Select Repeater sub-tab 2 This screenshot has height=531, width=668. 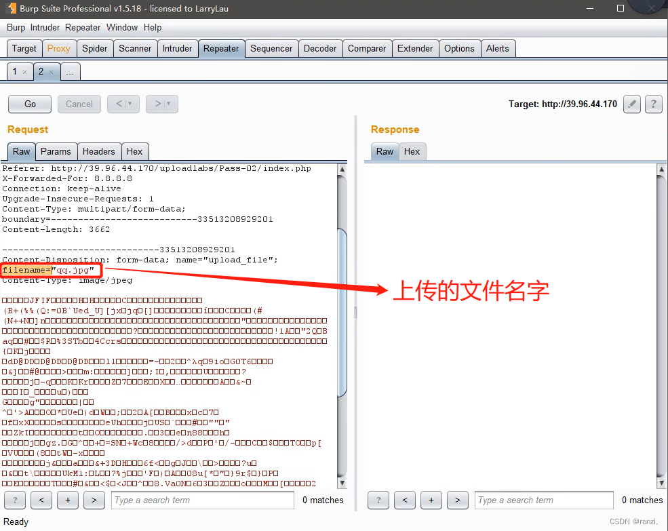click(x=41, y=72)
